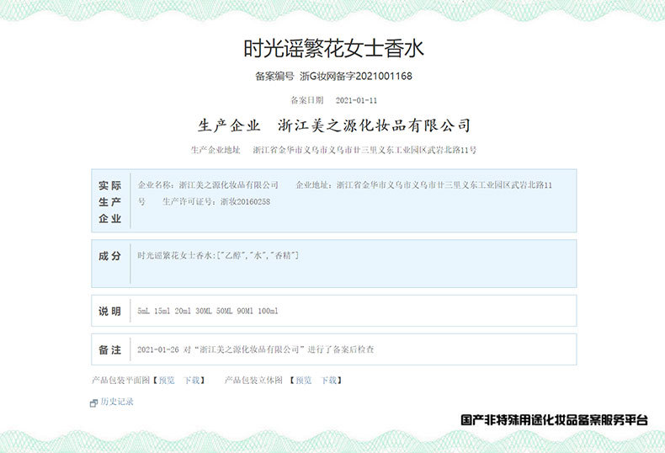
Task: Click the 备案日期 label
Action: point(307,100)
